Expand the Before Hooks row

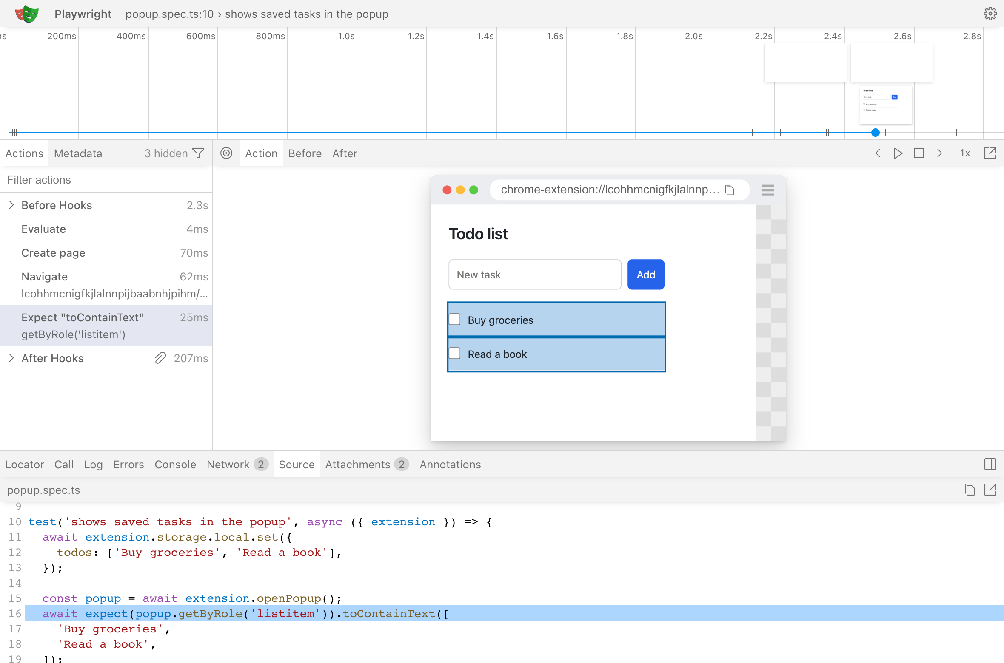11,205
